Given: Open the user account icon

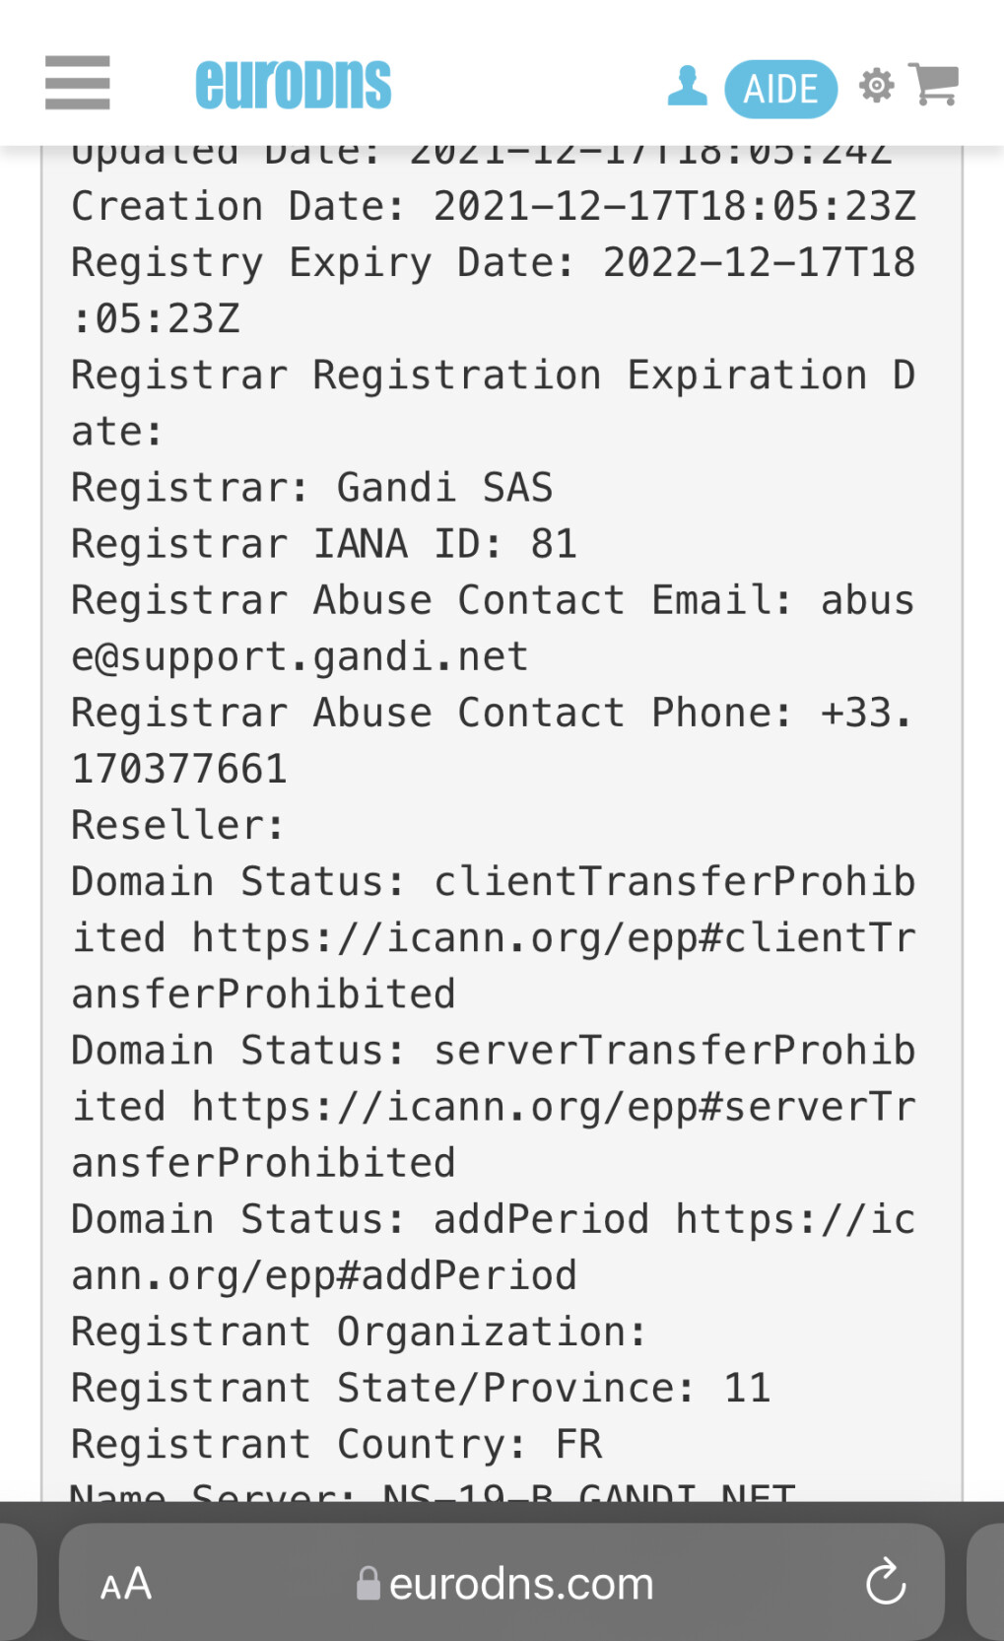Looking at the screenshot, I should [x=687, y=86].
